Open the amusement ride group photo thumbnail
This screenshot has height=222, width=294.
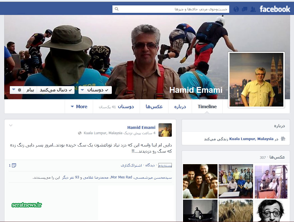(271, 181)
